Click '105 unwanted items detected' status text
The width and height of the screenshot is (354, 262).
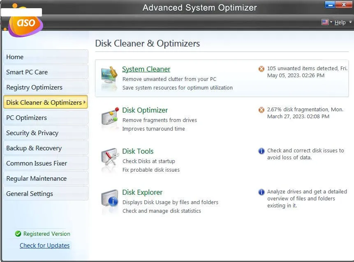tap(307, 72)
